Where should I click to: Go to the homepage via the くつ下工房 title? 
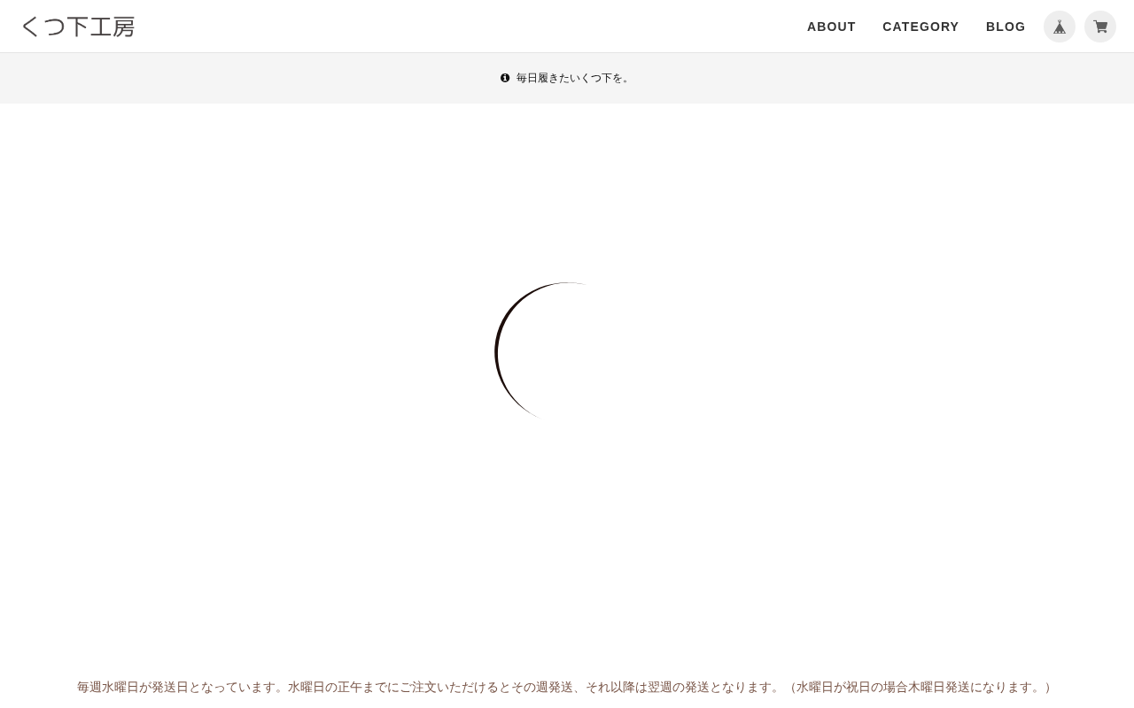pyautogui.click(x=78, y=27)
